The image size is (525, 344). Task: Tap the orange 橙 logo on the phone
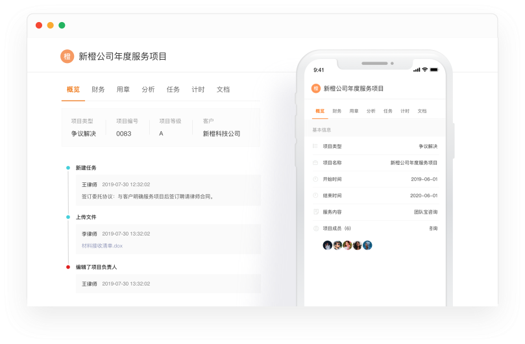(315, 88)
